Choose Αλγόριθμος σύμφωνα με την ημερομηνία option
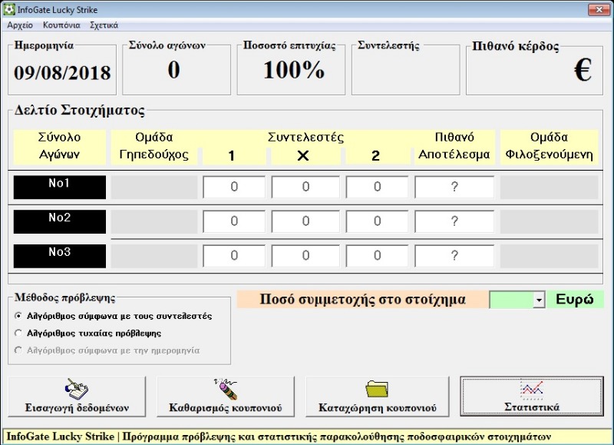This screenshot has width=614, height=445. click(x=19, y=350)
